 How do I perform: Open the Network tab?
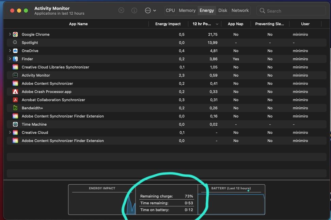[x=240, y=11]
